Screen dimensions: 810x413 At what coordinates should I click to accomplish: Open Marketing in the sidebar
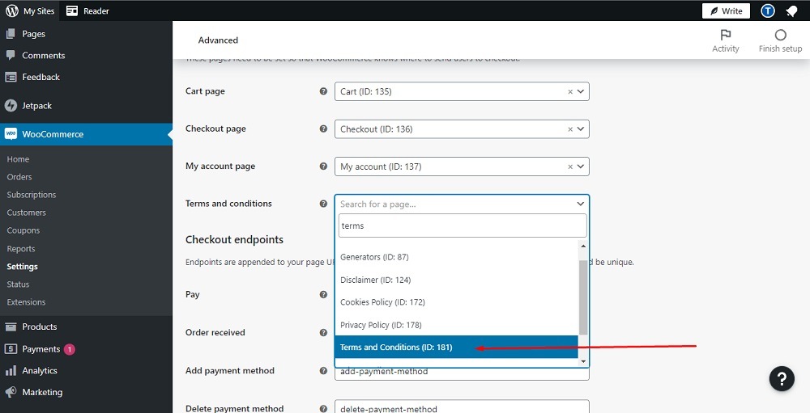click(x=42, y=392)
